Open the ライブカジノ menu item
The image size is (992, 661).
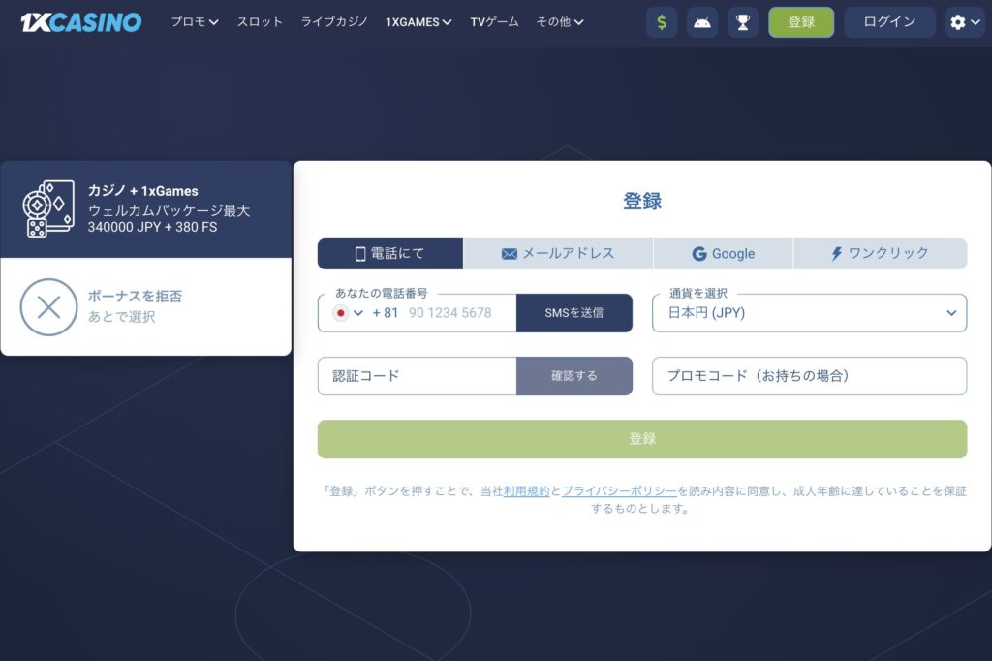coord(334,22)
